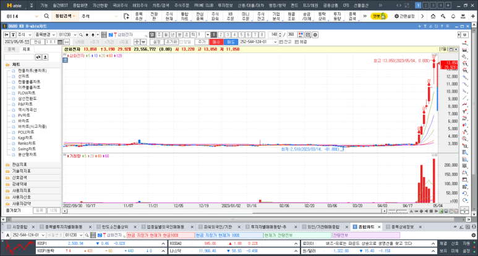Click the crosshair cursor icon in chart toolbar

[137, 42]
